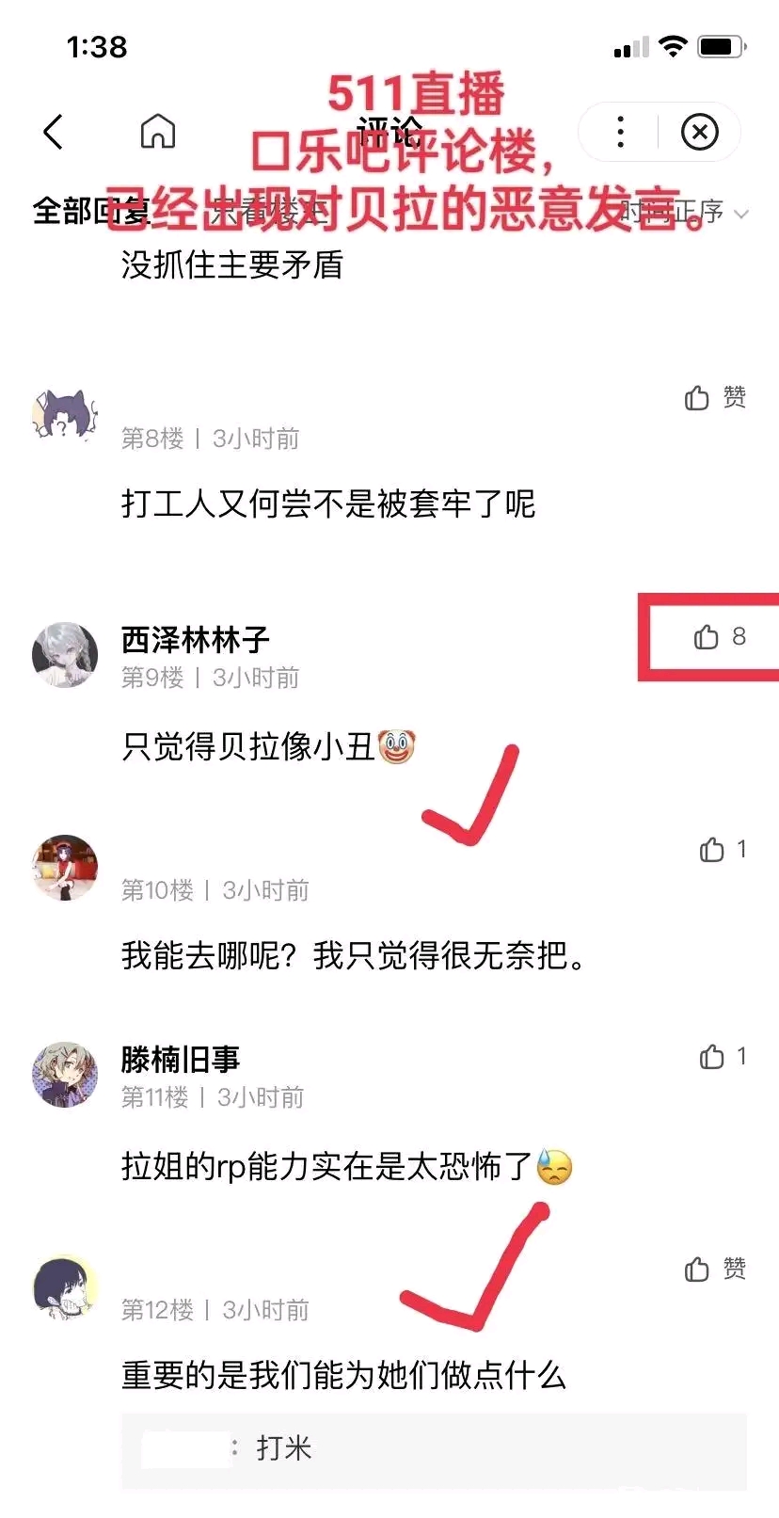Like 滕楠旧事's 11th floor comment
779x1518 pixels.
pyautogui.click(x=723, y=1057)
